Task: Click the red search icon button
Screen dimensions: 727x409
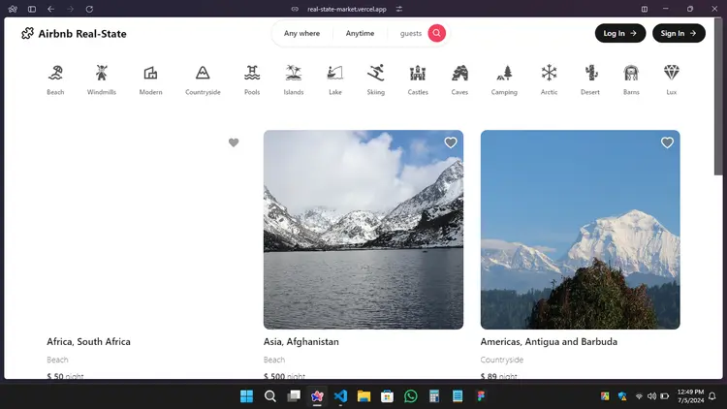Action: (x=437, y=33)
